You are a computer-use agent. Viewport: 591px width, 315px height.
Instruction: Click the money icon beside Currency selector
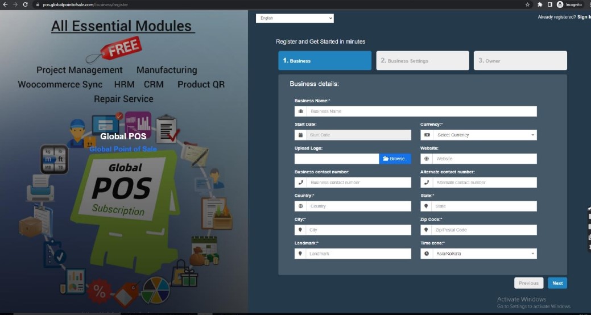point(427,135)
